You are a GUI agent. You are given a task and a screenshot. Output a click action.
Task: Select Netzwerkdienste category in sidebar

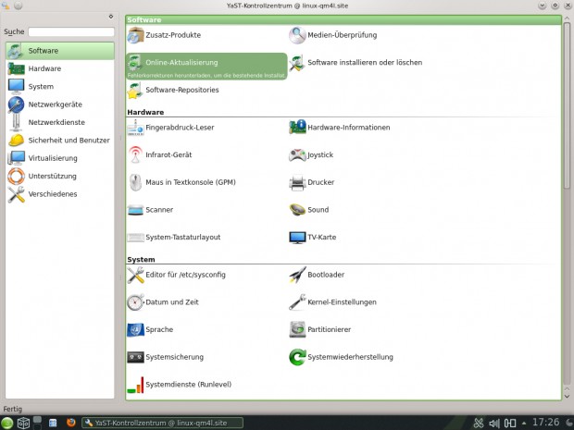click(60, 122)
